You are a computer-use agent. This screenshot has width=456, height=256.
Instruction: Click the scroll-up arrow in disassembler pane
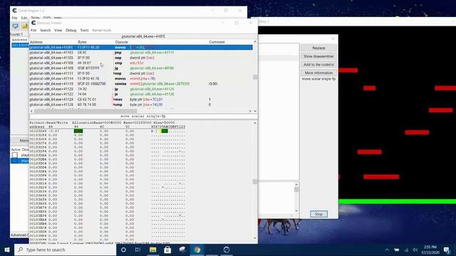255,42
